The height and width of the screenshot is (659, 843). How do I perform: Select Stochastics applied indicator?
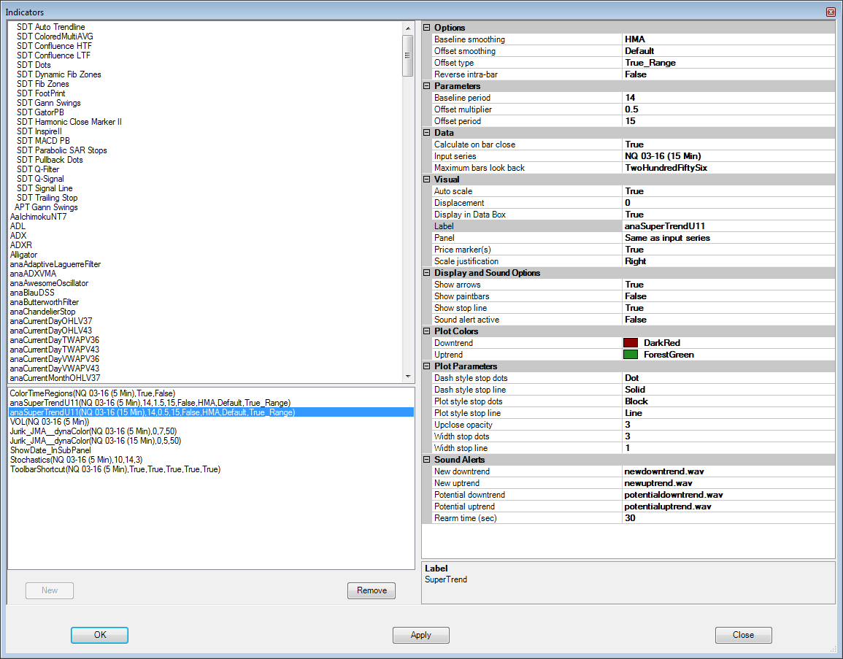pyautogui.click(x=77, y=460)
